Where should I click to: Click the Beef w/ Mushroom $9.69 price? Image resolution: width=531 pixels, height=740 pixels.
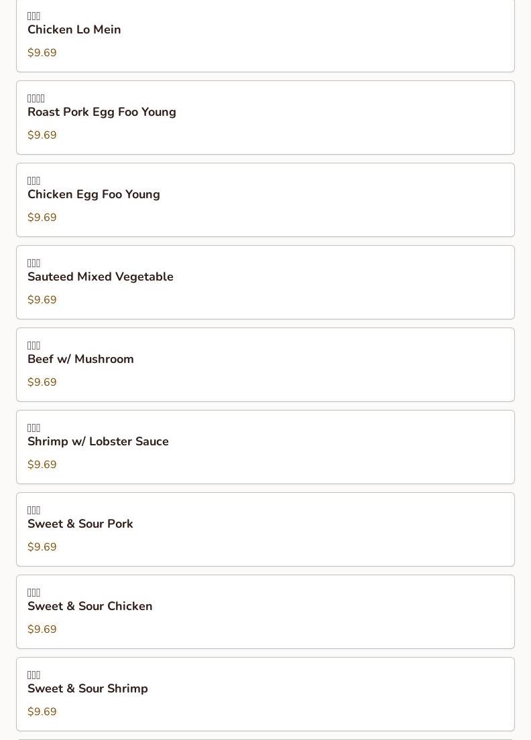42,382
